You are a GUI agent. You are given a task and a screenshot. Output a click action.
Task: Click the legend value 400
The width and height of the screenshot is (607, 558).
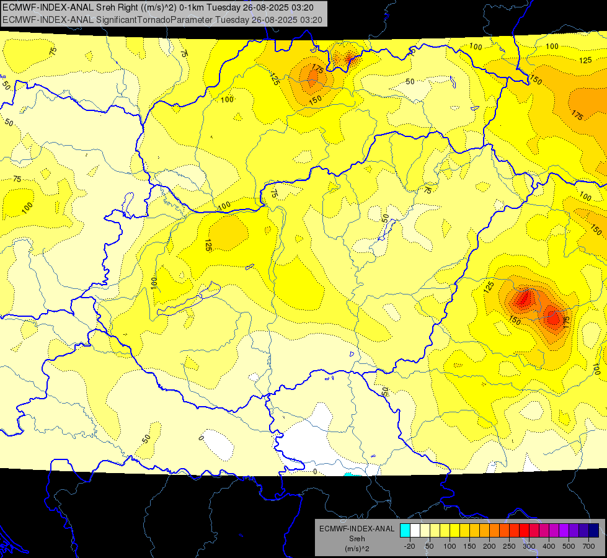click(549, 546)
